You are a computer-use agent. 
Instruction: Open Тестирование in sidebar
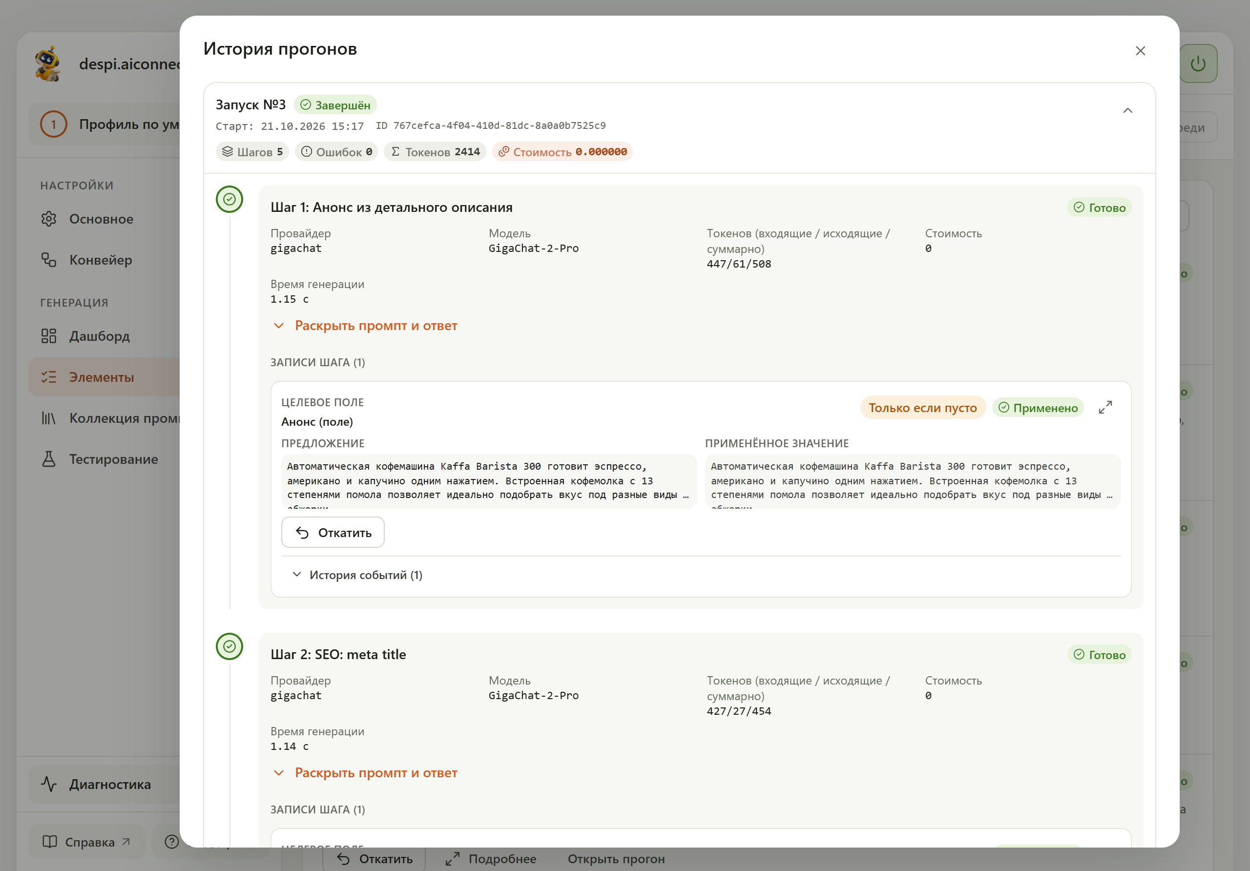[x=104, y=459]
